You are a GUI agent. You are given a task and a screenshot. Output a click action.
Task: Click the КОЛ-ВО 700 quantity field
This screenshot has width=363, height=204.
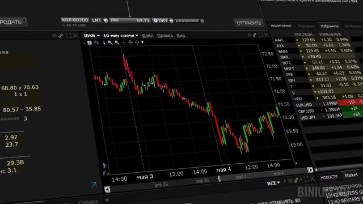(75, 20)
